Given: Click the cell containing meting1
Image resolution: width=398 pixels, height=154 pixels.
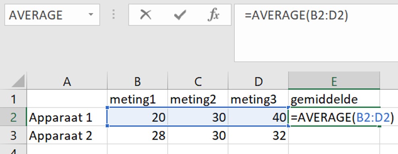Looking at the screenshot, I should click(137, 99).
